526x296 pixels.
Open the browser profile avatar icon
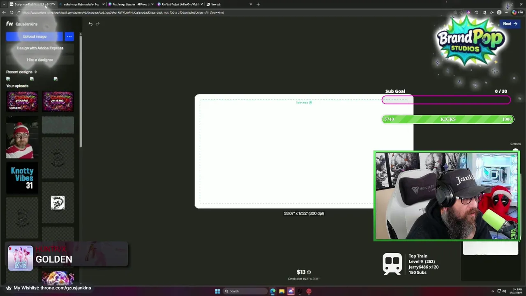(x=499, y=12)
